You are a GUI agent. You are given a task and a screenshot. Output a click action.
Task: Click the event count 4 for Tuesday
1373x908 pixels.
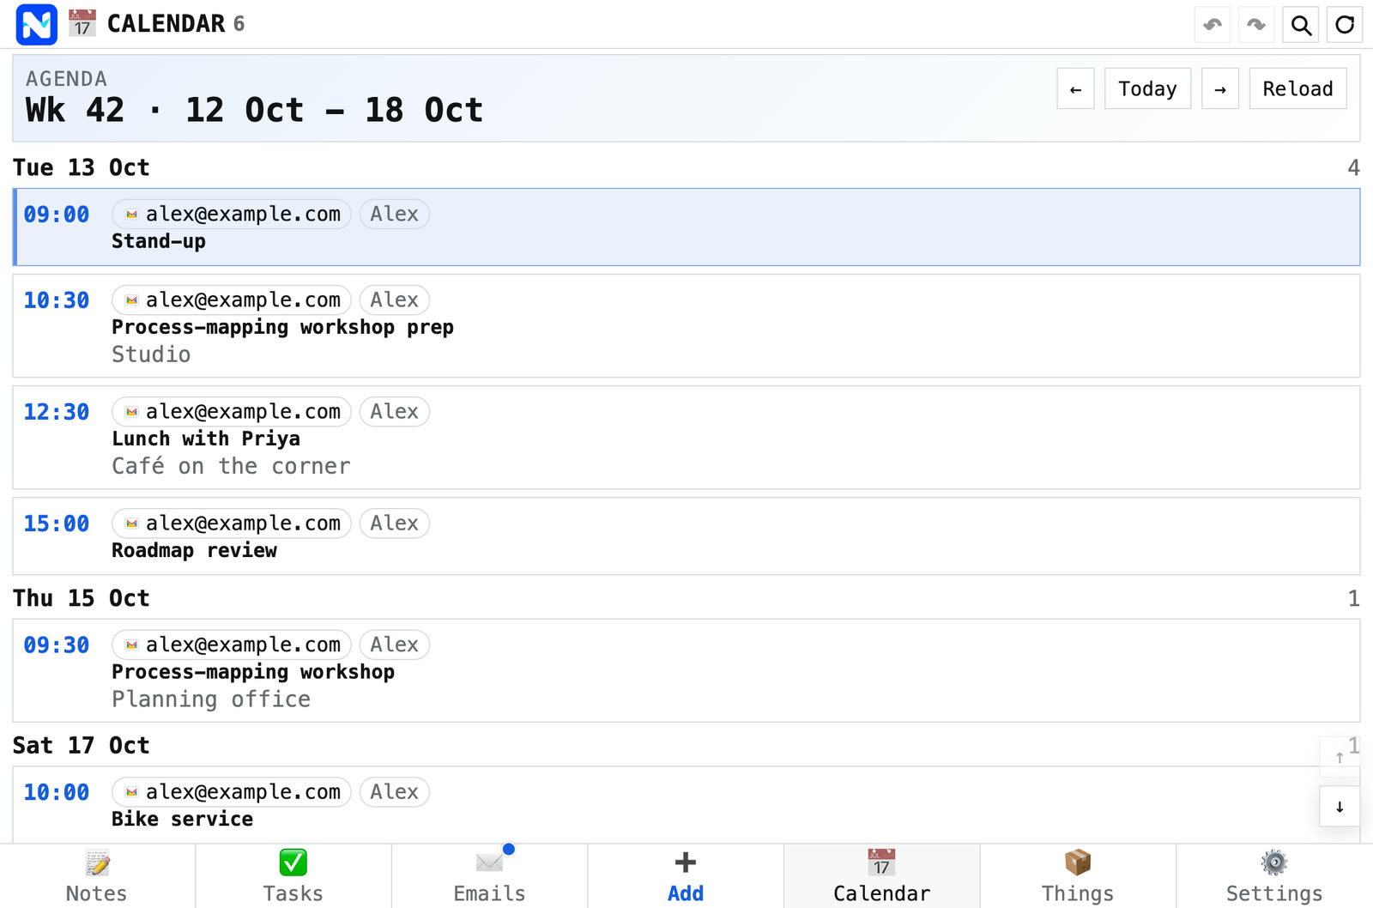coord(1353,167)
